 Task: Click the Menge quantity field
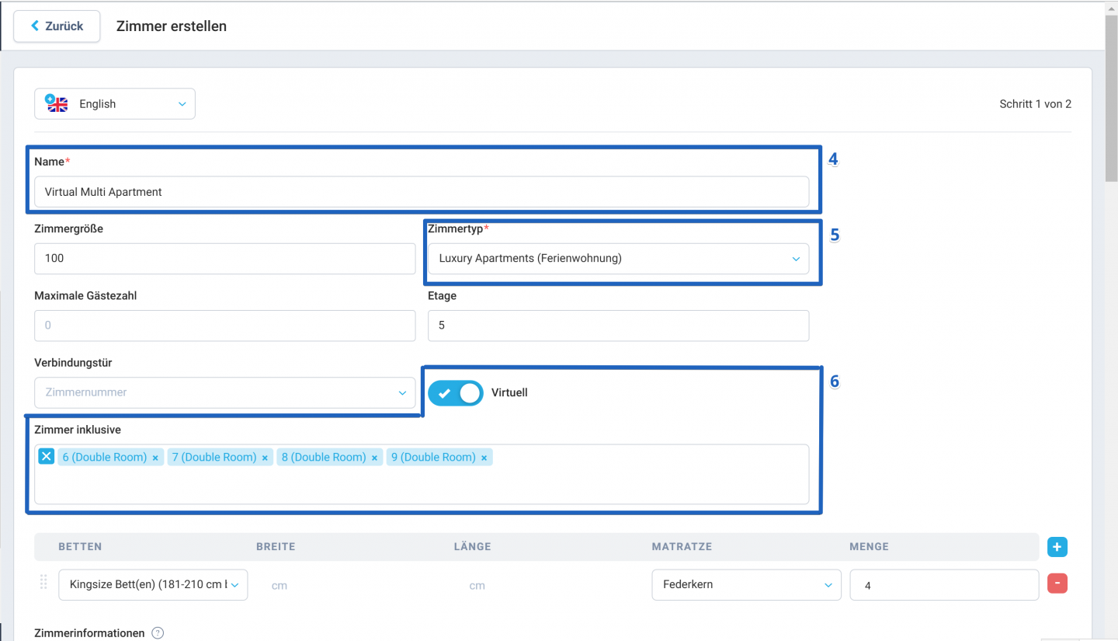(943, 585)
